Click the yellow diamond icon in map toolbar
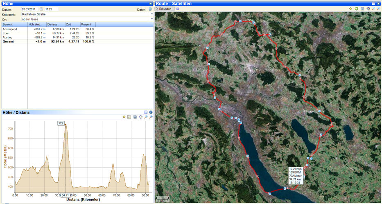Viewport: 382px width, 204px height. [350, 9]
